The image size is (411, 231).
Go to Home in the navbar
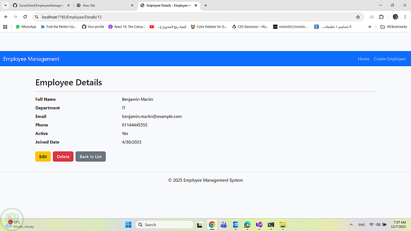[364, 59]
